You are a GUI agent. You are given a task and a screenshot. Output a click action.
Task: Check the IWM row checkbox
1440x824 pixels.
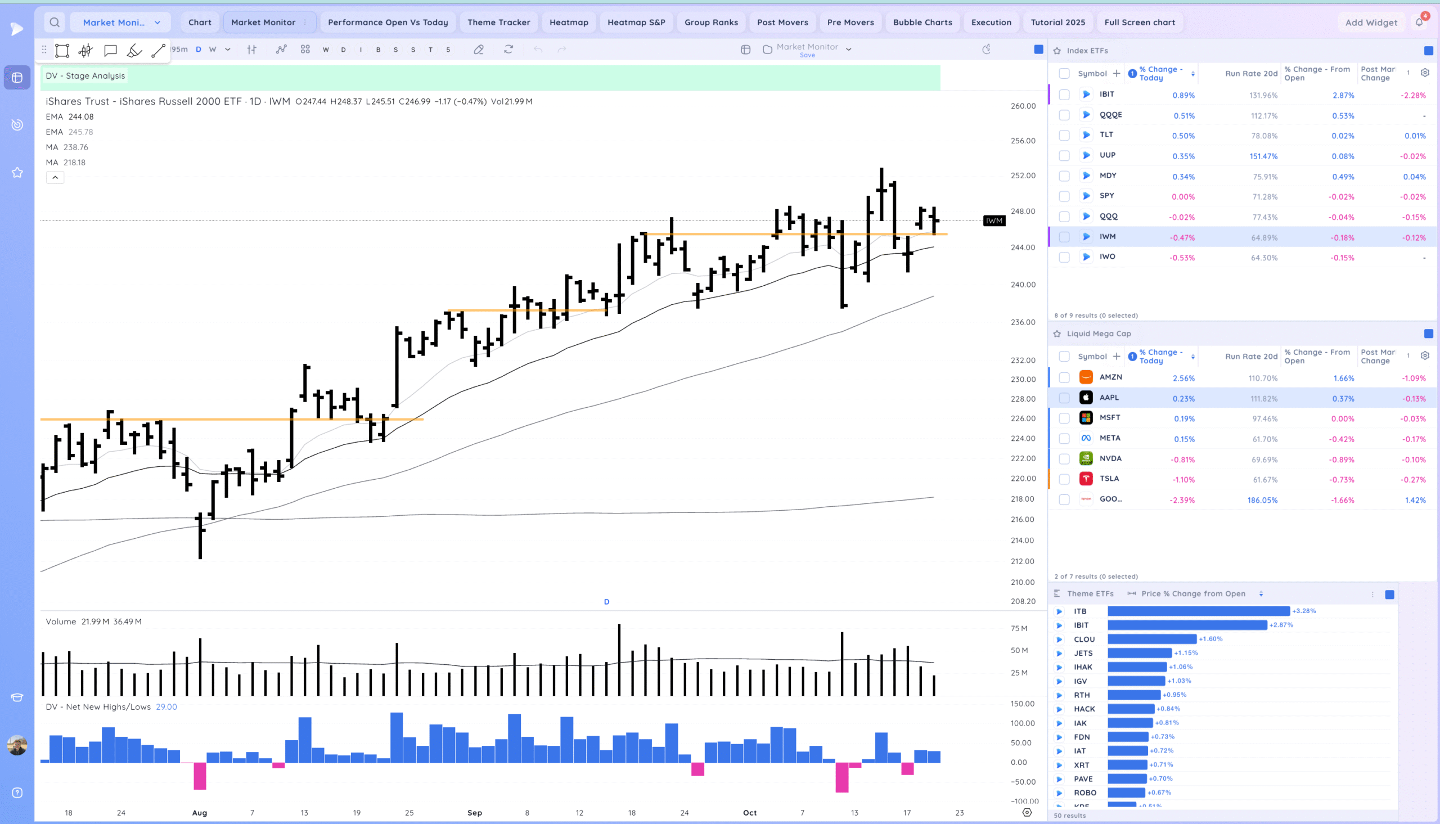pos(1064,237)
